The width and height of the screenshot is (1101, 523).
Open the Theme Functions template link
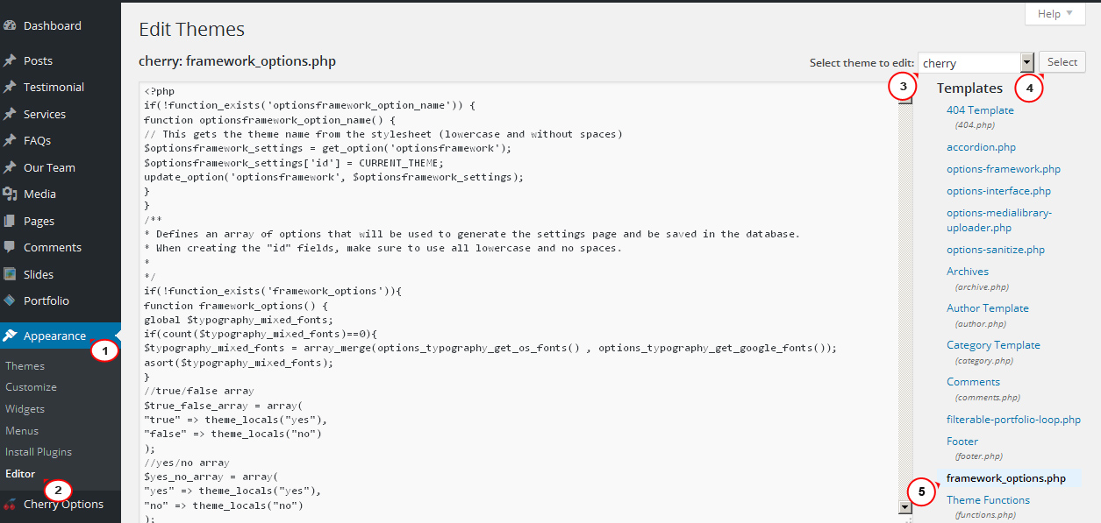(x=988, y=500)
